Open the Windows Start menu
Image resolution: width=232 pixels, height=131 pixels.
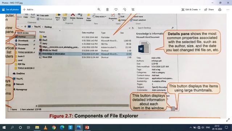tap(4, 127)
